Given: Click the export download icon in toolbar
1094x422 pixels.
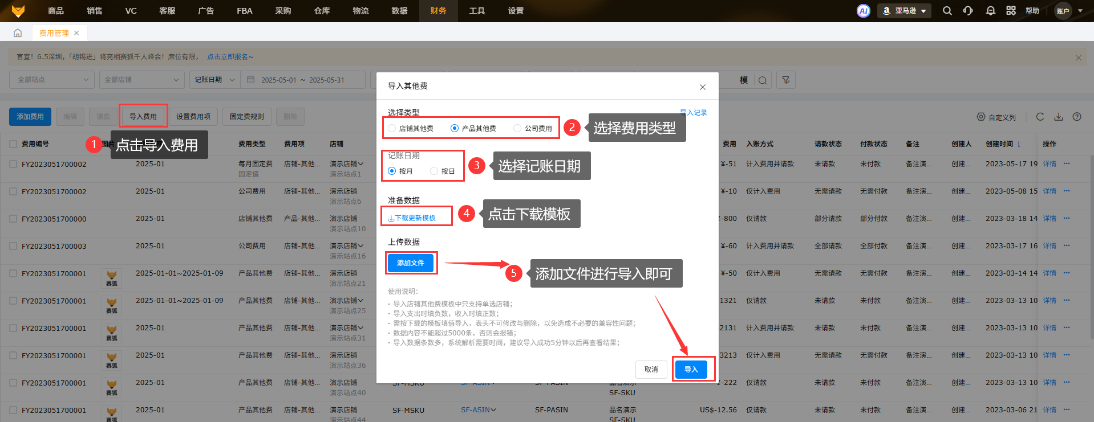Looking at the screenshot, I should click(1059, 117).
